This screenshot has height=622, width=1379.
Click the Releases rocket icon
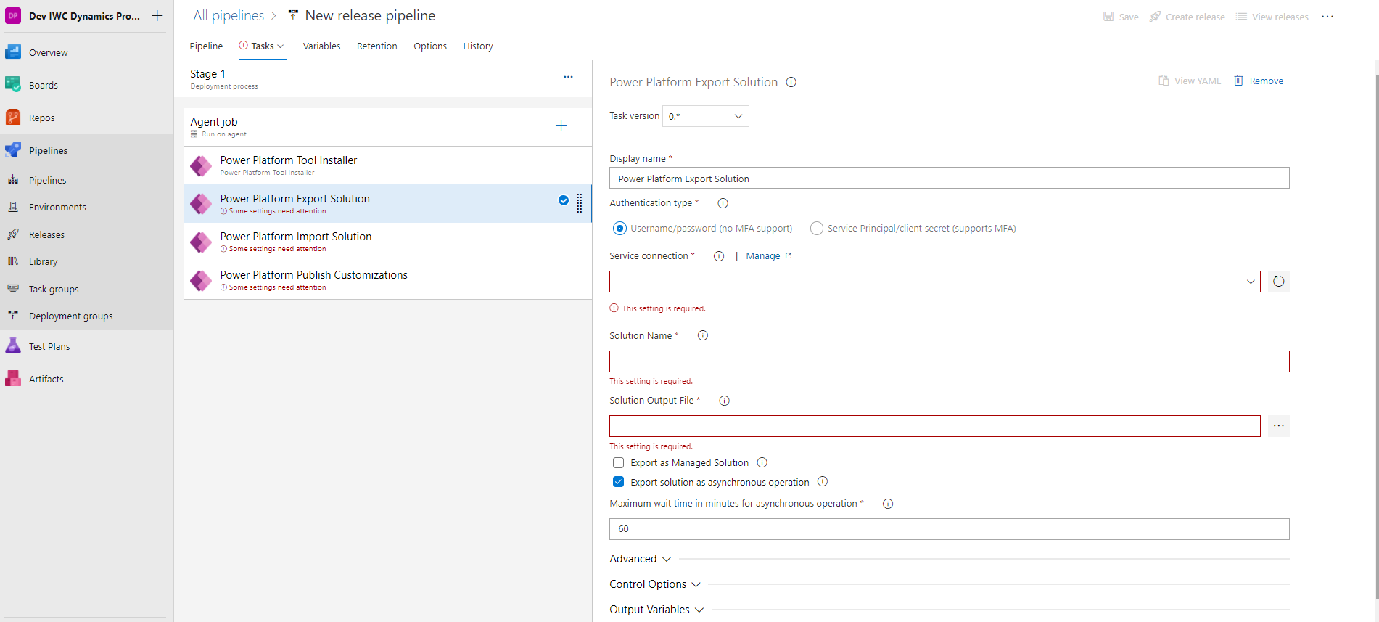[13, 234]
